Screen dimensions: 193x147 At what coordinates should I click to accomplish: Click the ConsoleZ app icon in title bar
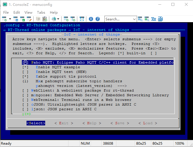click(5, 5)
